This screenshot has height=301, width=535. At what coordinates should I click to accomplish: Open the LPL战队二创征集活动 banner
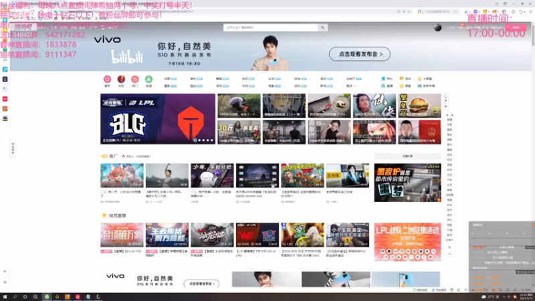click(407, 242)
